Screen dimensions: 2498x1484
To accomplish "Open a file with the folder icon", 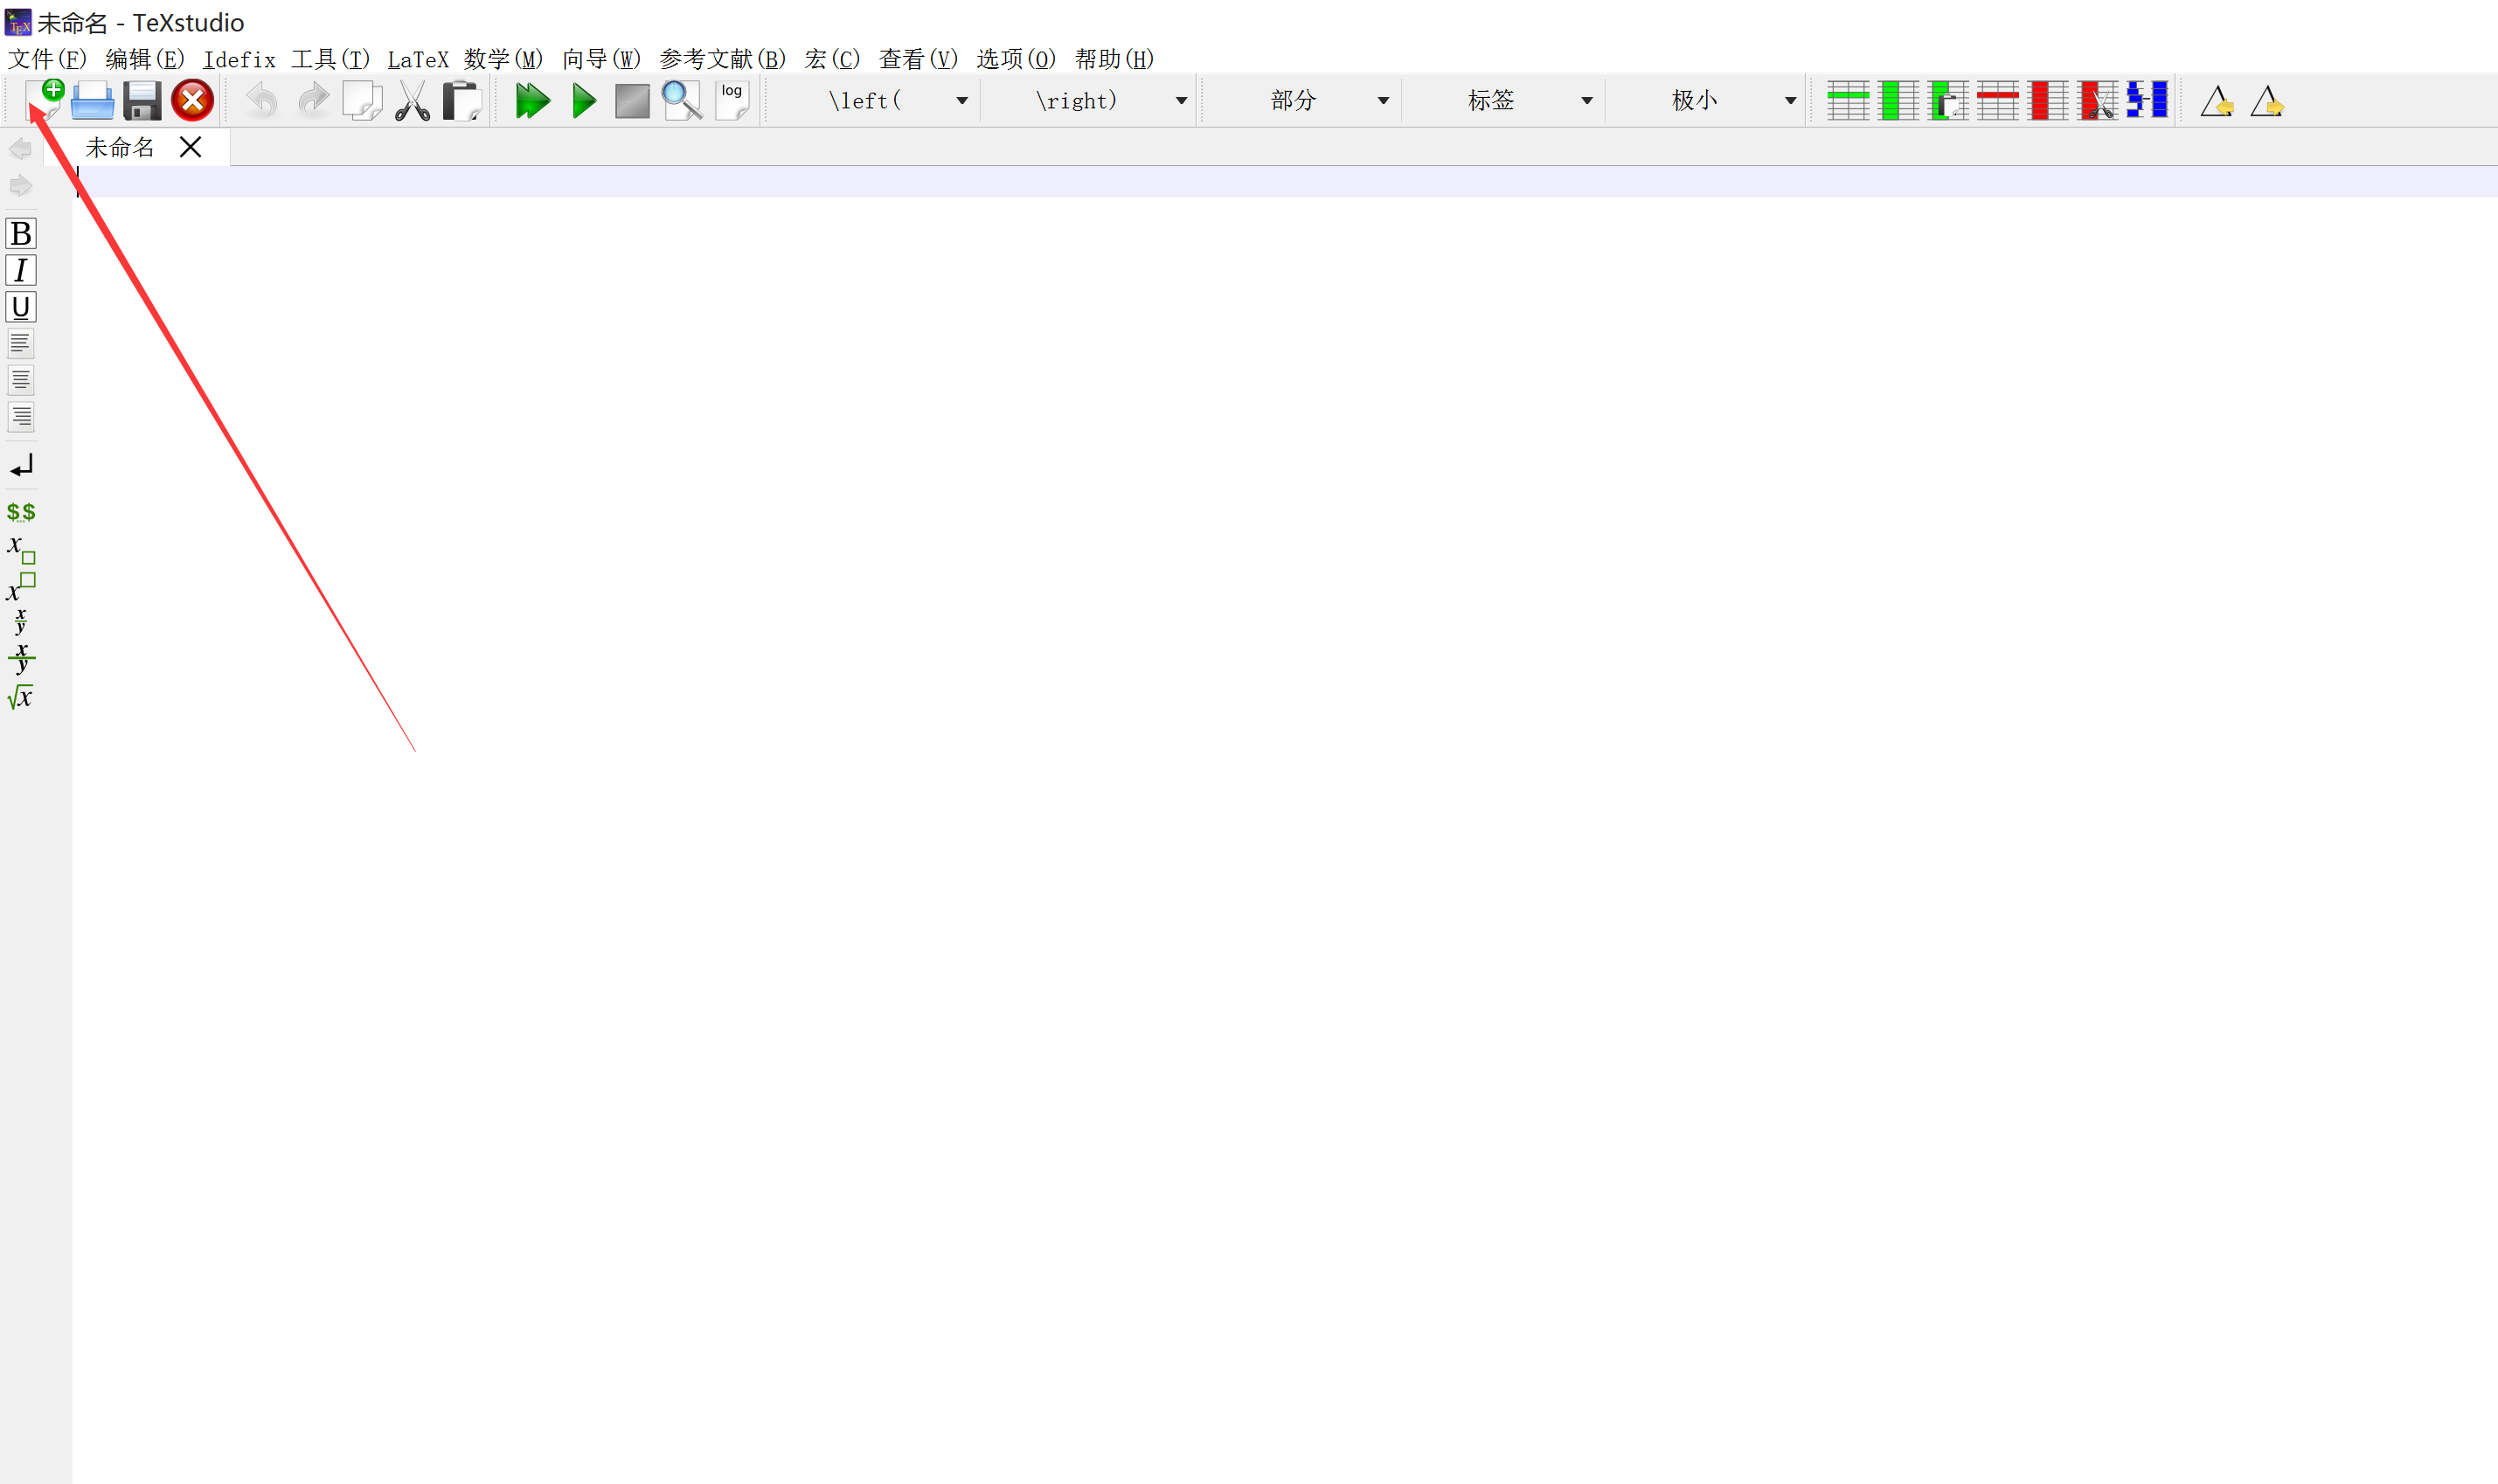I will (92, 101).
